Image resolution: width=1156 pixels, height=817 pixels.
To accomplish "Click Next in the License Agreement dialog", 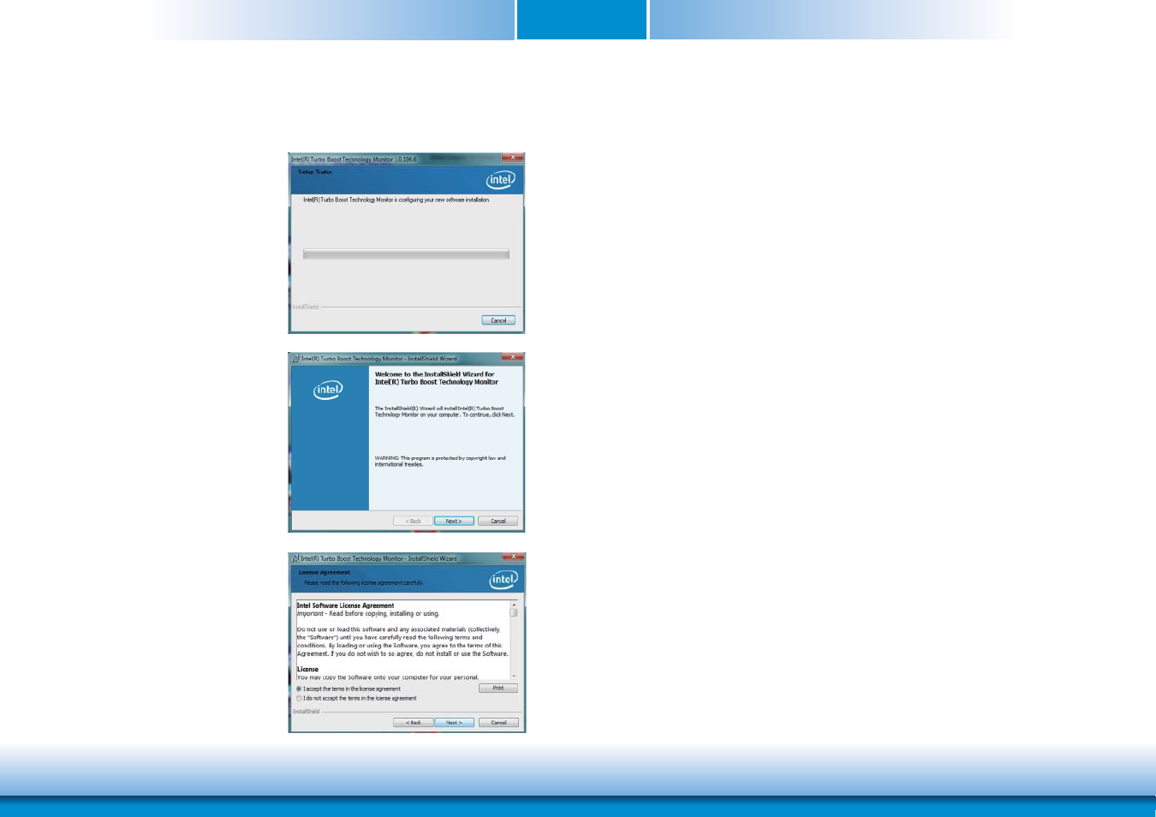I will point(454,723).
